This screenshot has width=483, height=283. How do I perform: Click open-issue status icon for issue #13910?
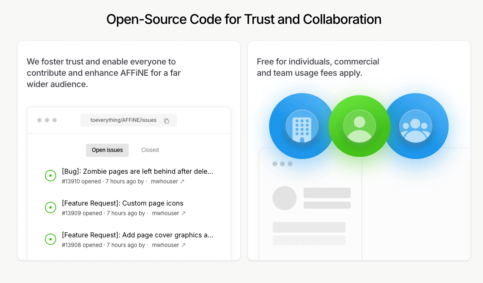[x=50, y=176]
